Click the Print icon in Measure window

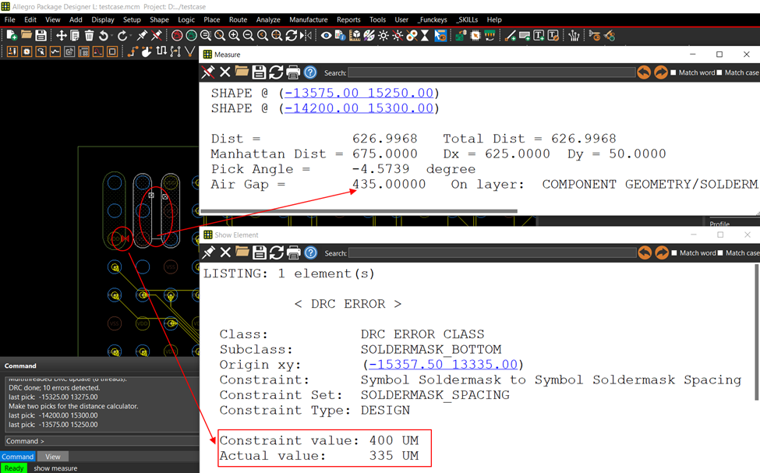click(293, 72)
